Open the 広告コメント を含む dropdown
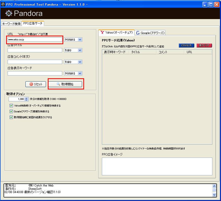The height and width of the screenshot is (201, 221). 73,62
